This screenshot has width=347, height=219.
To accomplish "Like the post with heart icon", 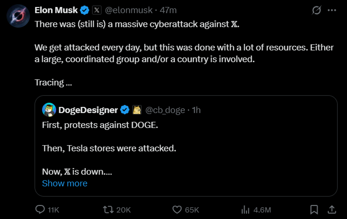I will click(x=177, y=209).
